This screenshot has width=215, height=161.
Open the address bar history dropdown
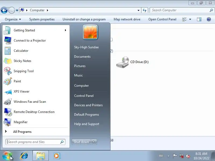[x=138, y=10]
